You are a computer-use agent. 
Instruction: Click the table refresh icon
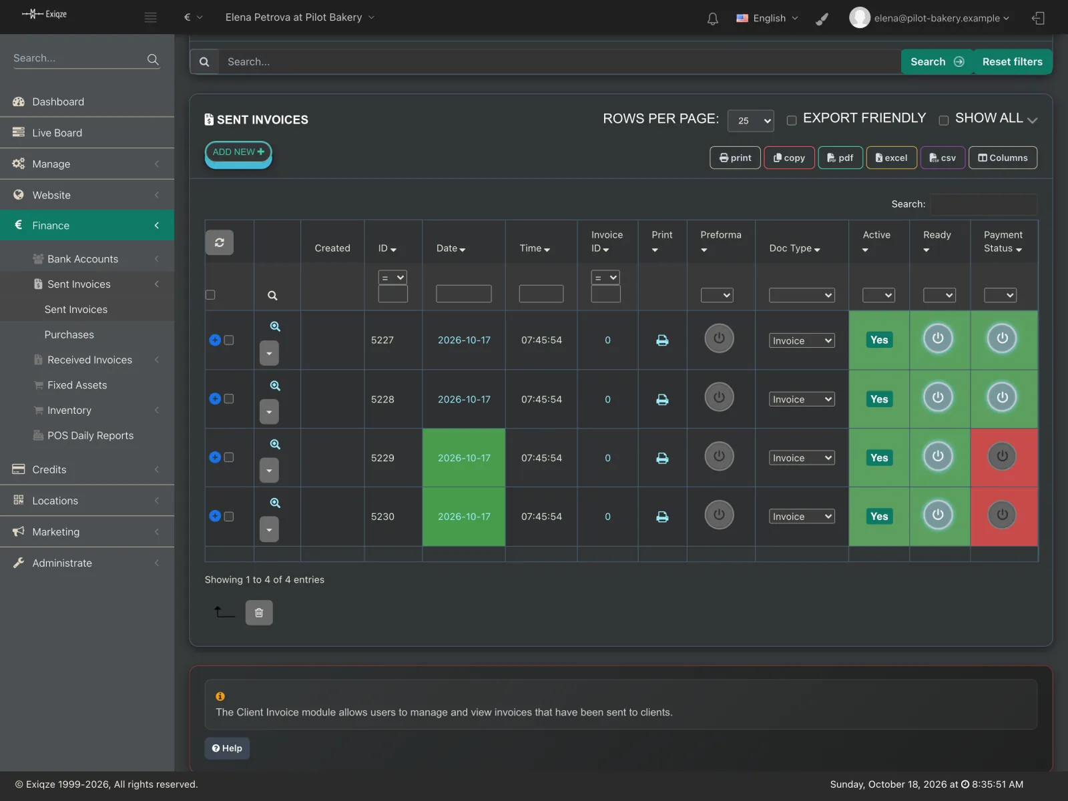click(x=220, y=242)
